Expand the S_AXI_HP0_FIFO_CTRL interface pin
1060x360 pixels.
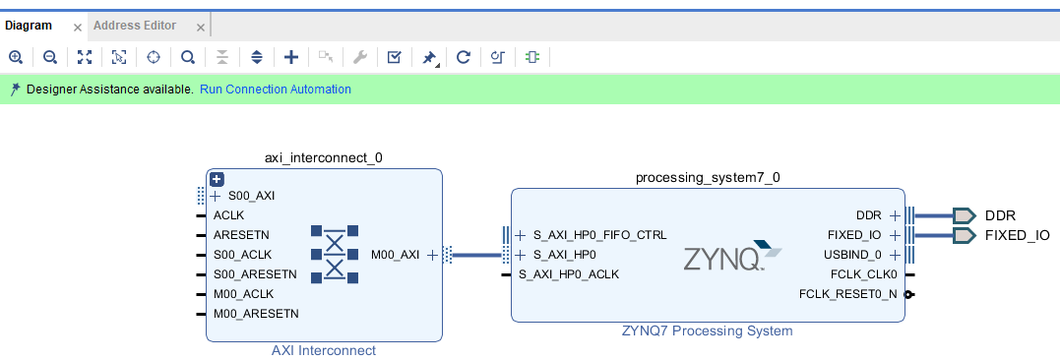(520, 235)
